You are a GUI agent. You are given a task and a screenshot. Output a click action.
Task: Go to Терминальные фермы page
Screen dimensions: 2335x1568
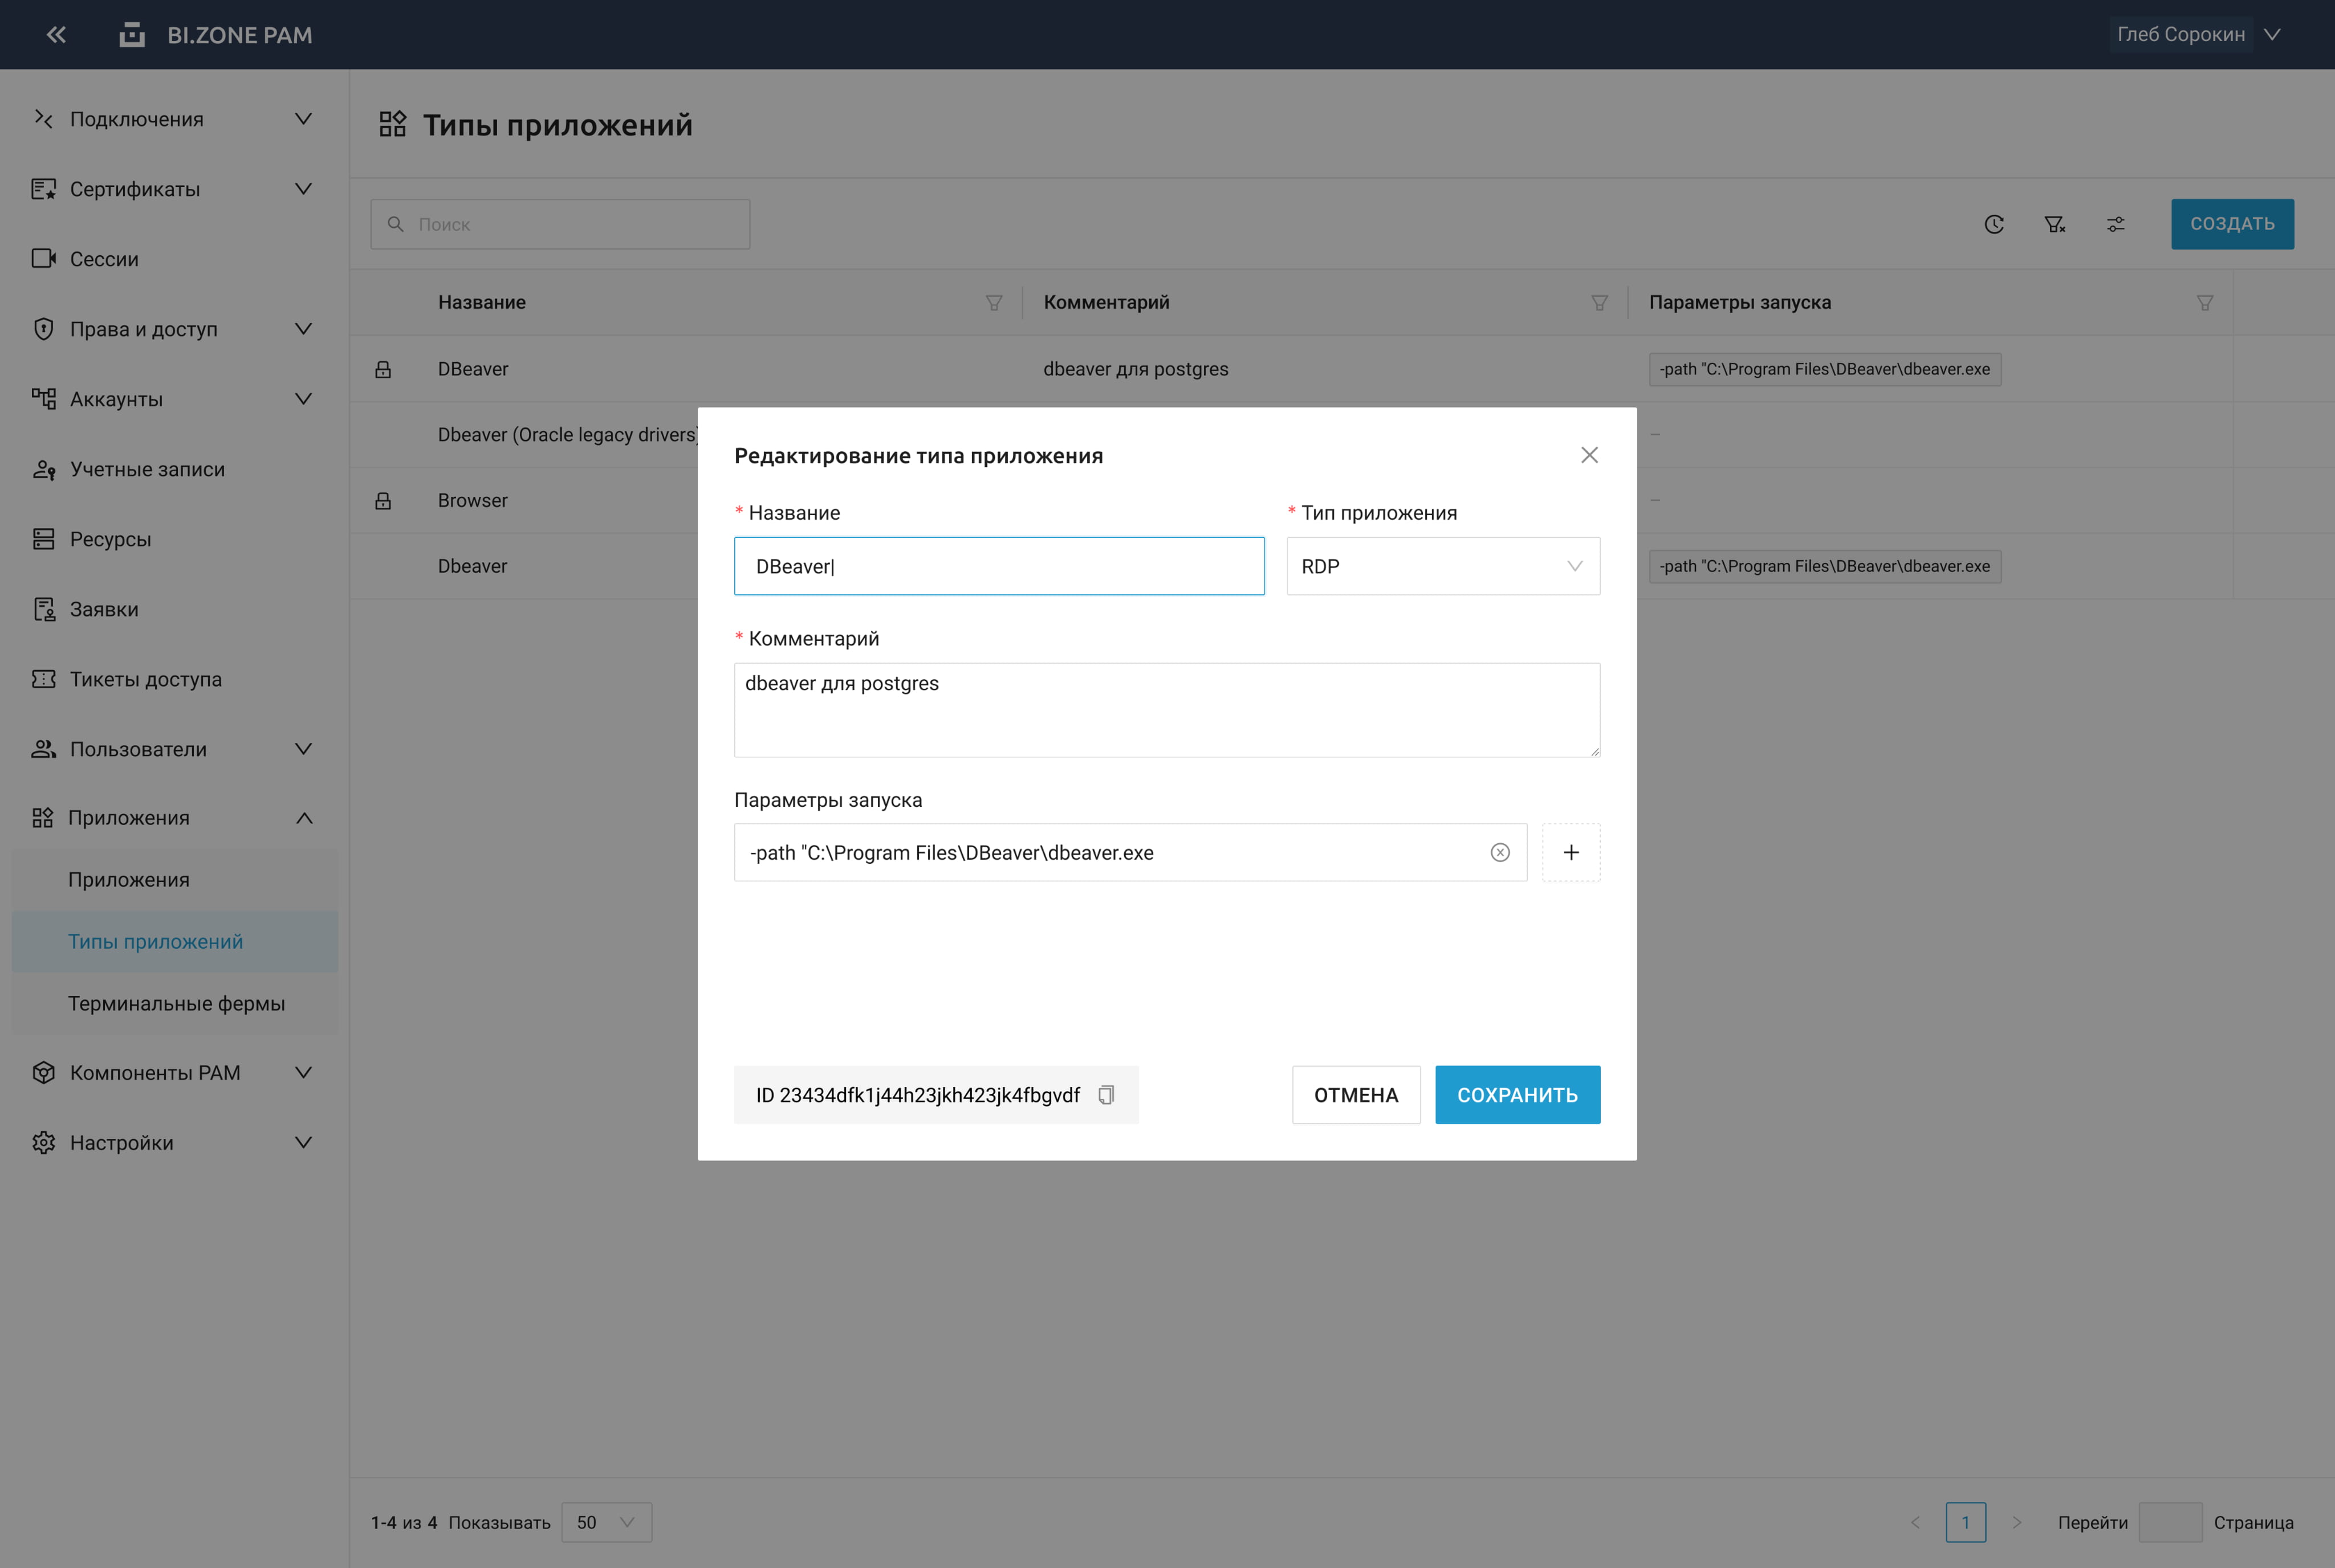click(176, 1003)
